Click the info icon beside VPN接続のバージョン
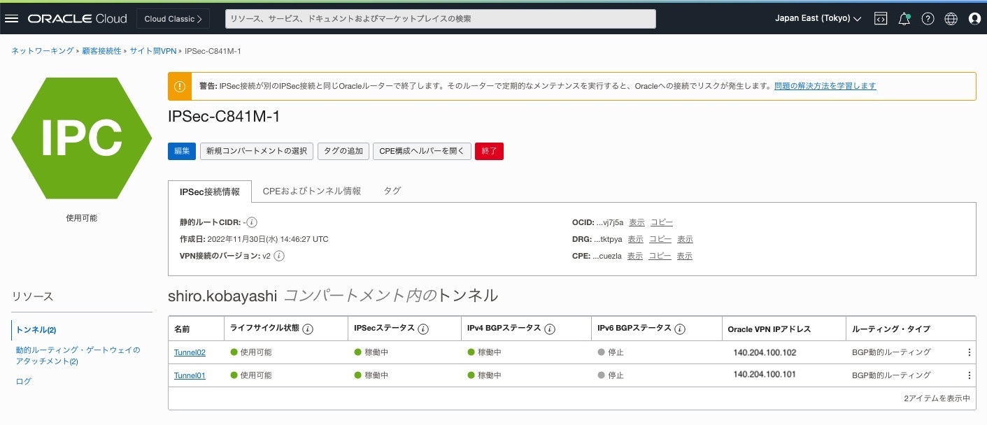987x425 pixels. coord(278,256)
